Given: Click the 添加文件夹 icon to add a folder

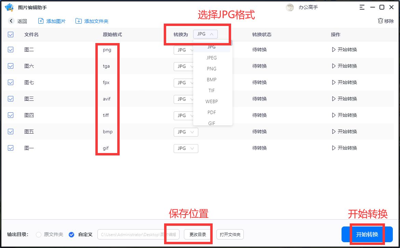Looking at the screenshot, I should coord(78,21).
